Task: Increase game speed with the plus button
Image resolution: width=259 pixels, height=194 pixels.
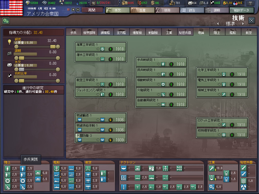Action: click(x=73, y=10)
